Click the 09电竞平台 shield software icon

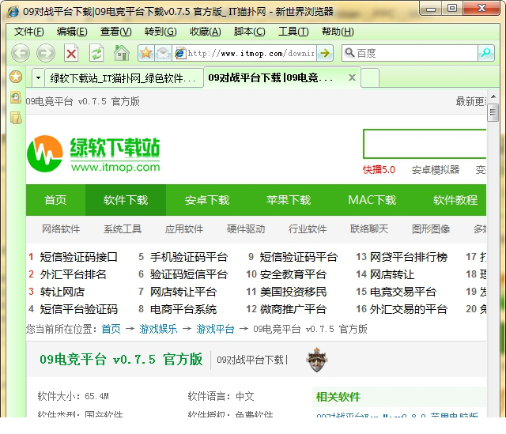(x=316, y=360)
